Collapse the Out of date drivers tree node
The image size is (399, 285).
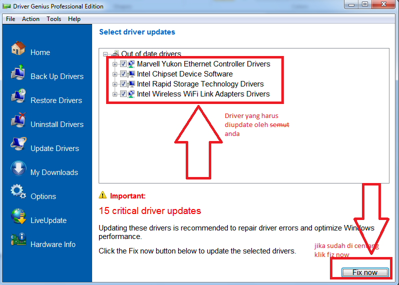[105, 54]
